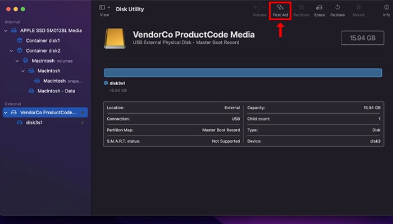Image resolution: width=393 pixels, height=224 pixels.
Task: Select Container disk1 in sidebar
Action: pyautogui.click(x=42, y=40)
